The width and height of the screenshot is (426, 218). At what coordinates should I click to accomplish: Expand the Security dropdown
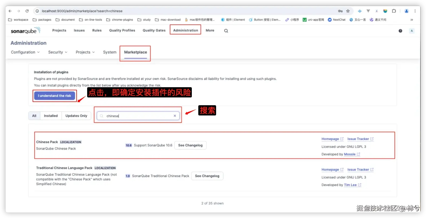tap(58, 52)
